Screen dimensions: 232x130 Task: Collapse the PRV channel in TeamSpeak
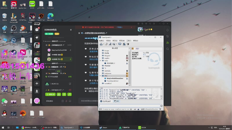pyautogui.click(x=100, y=76)
